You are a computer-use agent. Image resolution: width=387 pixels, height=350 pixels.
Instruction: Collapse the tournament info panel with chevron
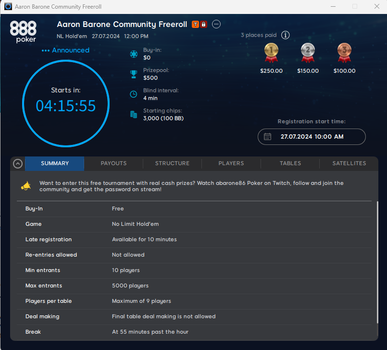click(x=18, y=164)
